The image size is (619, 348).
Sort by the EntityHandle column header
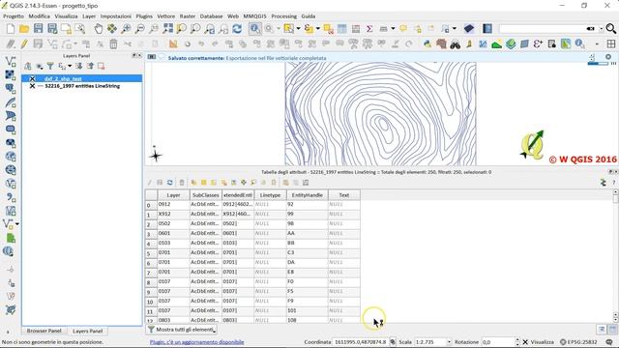point(308,195)
